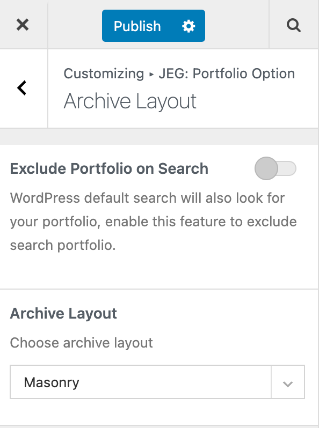This screenshot has height=428, width=319.
Task: Open the Masonry archive layout dropdown
Action: [157, 382]
